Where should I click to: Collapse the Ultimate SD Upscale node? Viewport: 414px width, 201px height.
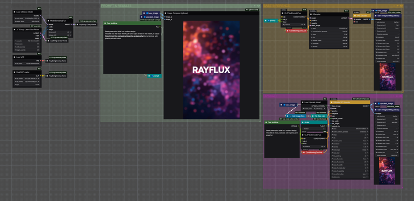pyautogui.click(x=332, y=102)
